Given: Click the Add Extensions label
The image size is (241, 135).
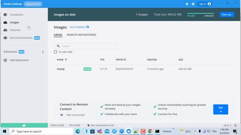Looking at the screenshot, I should click(19, 60).
